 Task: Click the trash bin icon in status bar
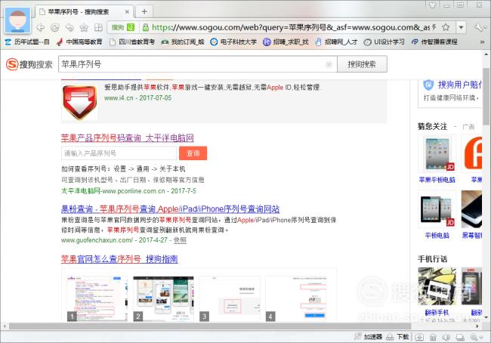[x=433, y=337]
